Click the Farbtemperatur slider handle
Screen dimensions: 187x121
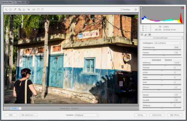(154, 50)
